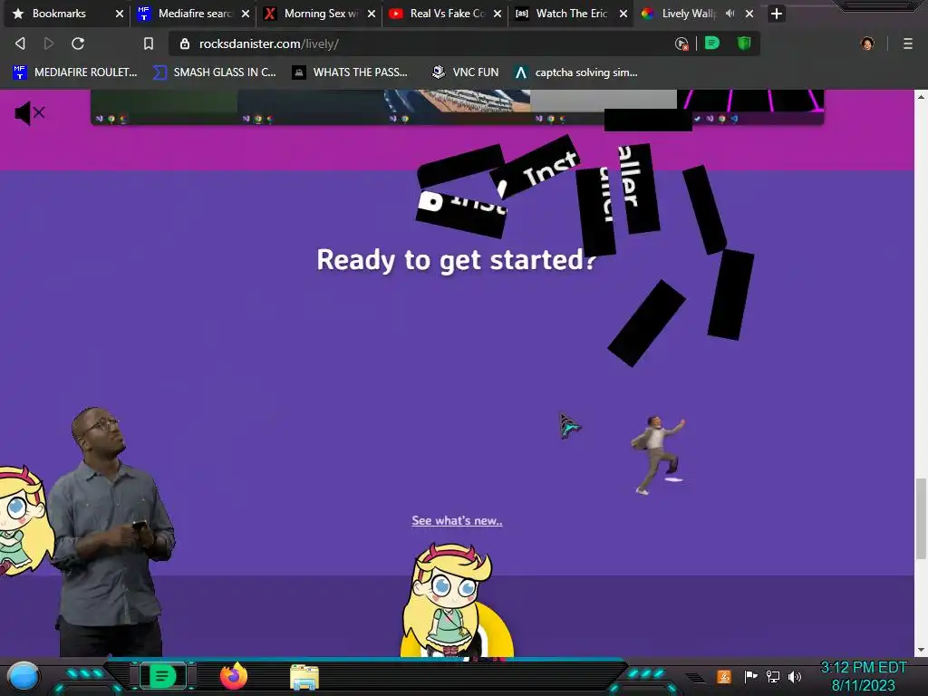Switch to the Watch The Eric tab
This screenshot has height=696, width=928.
click(571, 13)
